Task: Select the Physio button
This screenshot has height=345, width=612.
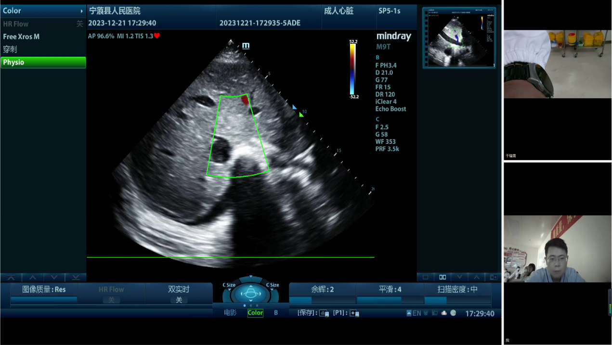Action: (x=43, y=62)
